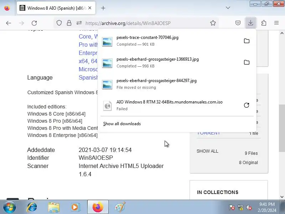The height and width of the screenshot is (214, 285).
Task: Go back to the previous page
Action: (x=8, y=23)
